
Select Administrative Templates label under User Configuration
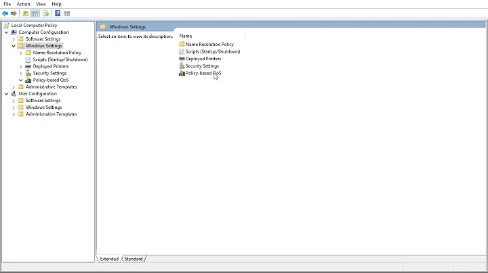52,114
